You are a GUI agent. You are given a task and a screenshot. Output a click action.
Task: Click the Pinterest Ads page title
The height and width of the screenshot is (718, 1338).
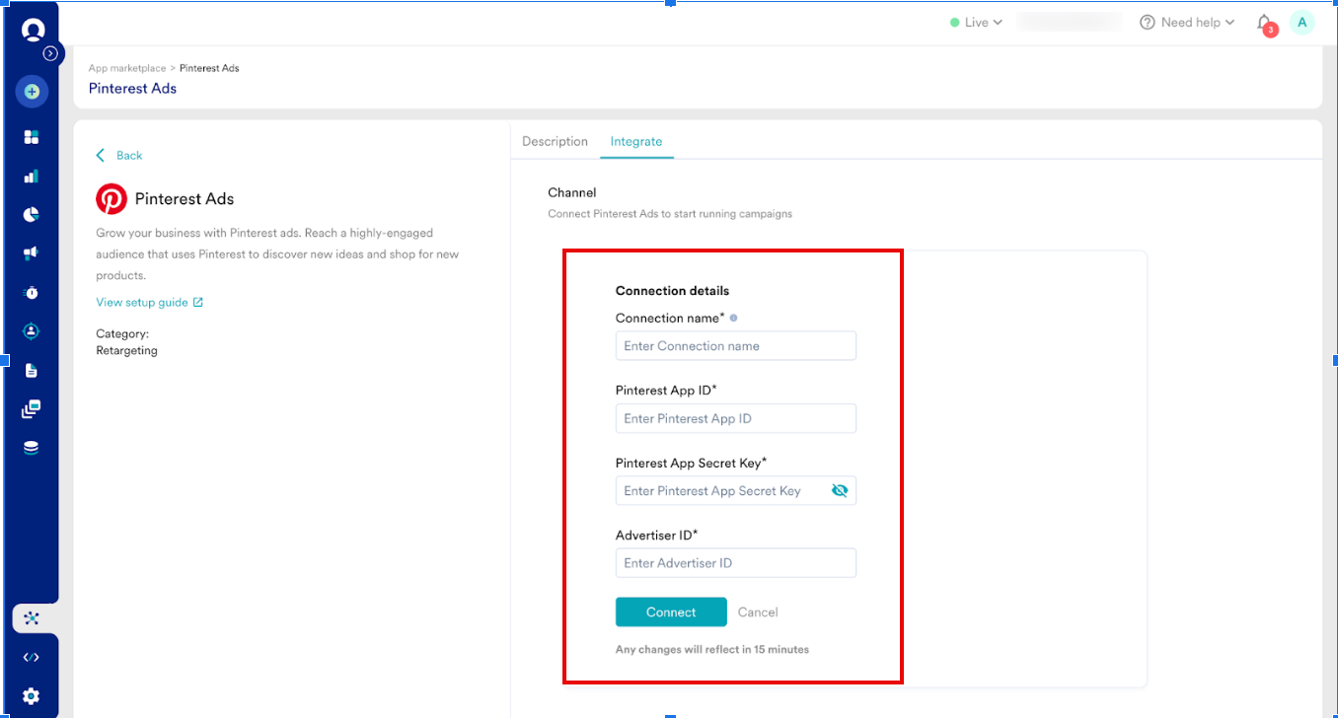(x=132, y=89)
